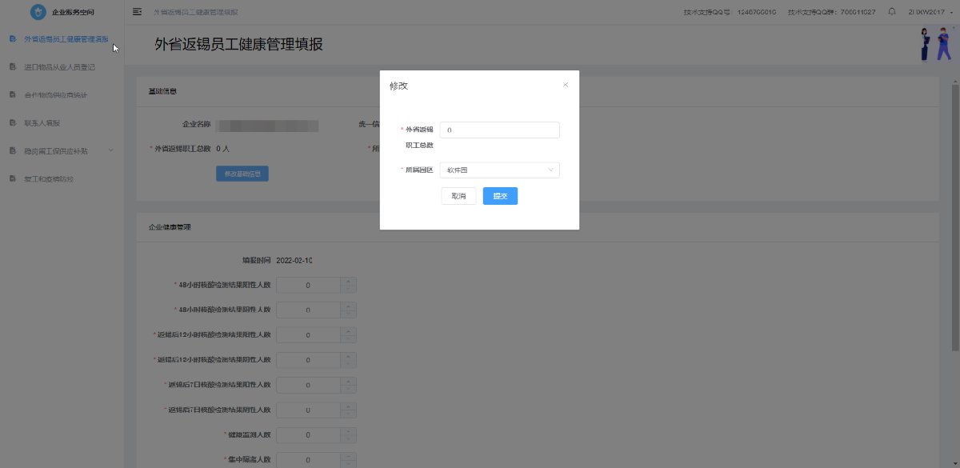Increase the 健康监测人数 value with up arrow

click(x=348, y=431)
